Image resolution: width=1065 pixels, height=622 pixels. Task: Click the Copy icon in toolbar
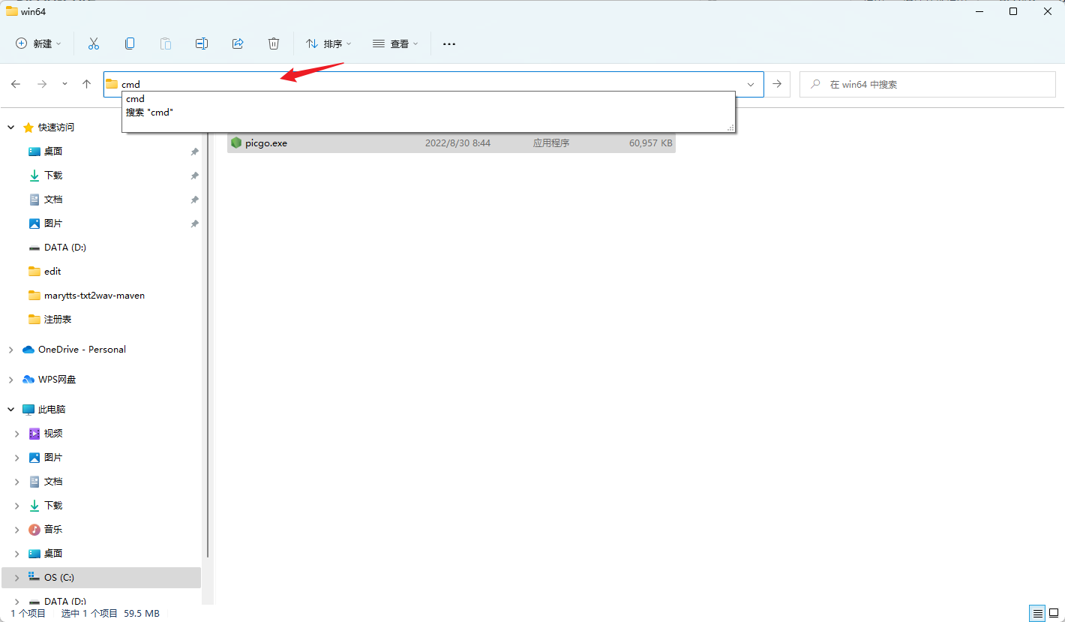pyautogui.click(x=130, y=44)
